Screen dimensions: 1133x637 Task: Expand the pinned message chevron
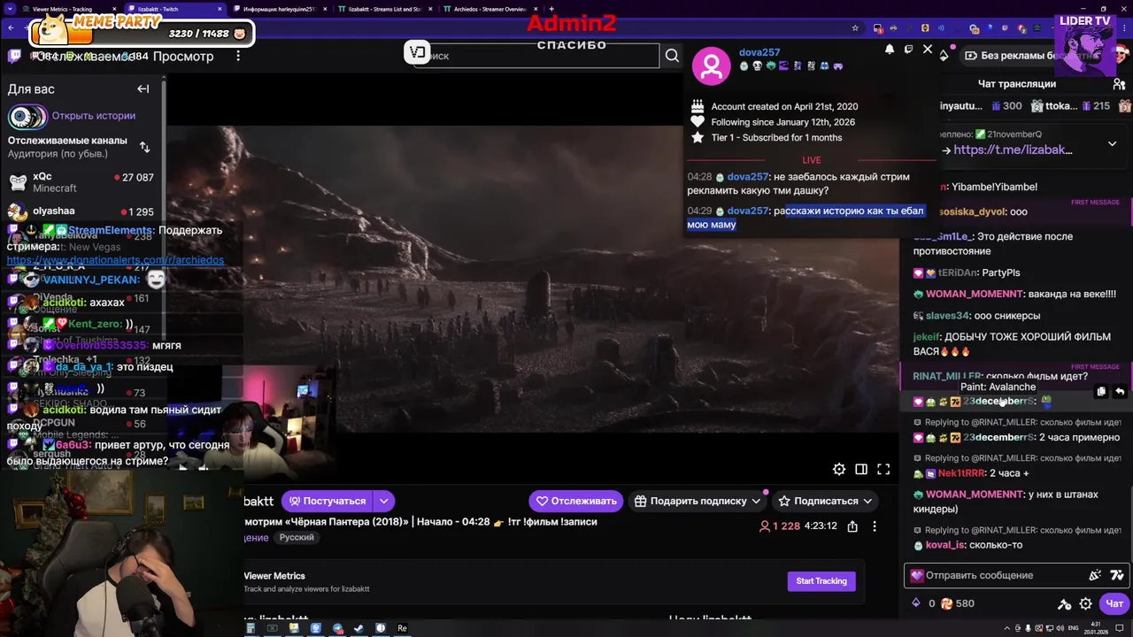pos(1112,143)
